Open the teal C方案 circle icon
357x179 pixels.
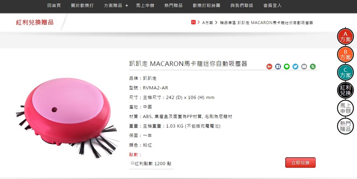[345, 72]
